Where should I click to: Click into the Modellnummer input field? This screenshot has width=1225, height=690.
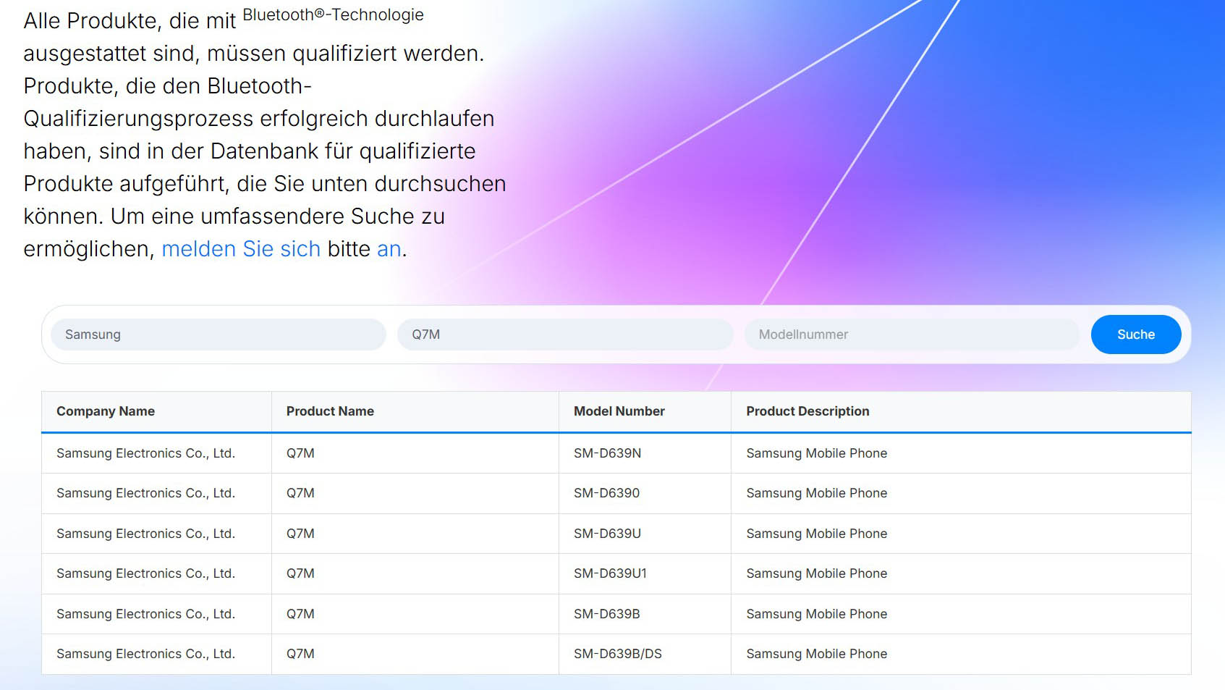(x=911, y=335)
